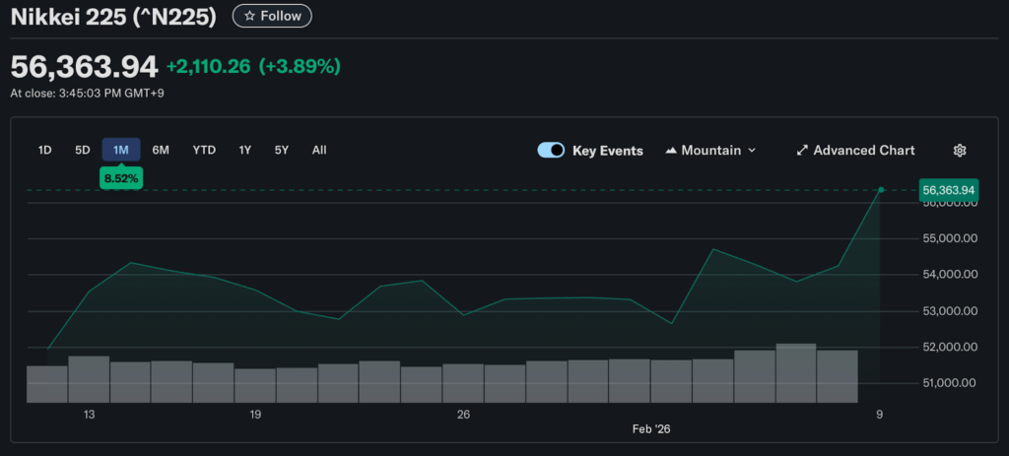Click the 13 date axis label
The height and width of the screenshot is (456, 1009).
(x=89, y=416)
